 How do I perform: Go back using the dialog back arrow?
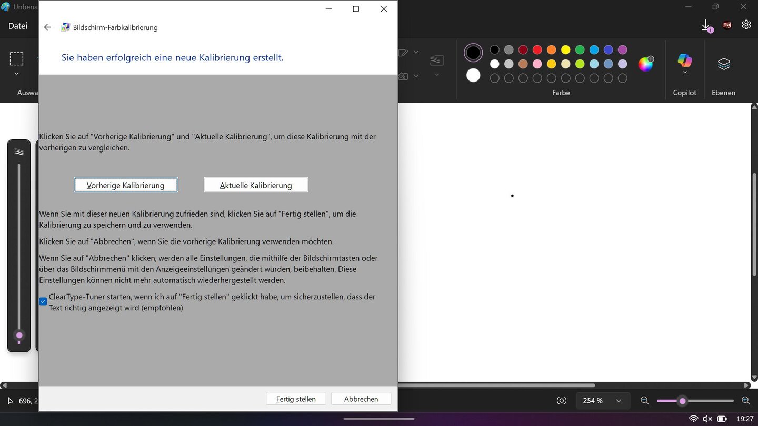[48, 27]
